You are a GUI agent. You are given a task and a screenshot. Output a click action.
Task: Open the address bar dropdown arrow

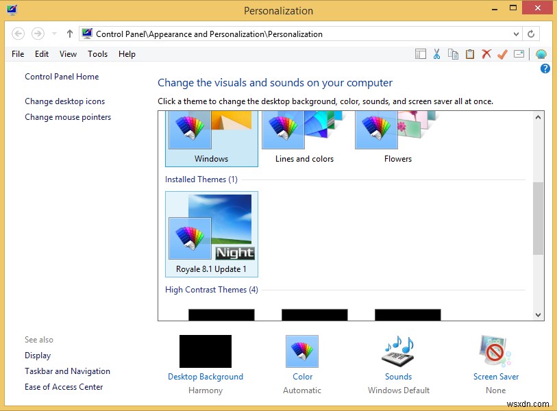click(516, 34)
